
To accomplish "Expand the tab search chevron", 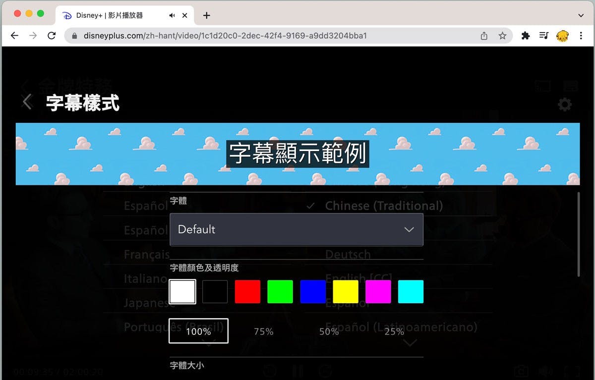I will [581, 15].
